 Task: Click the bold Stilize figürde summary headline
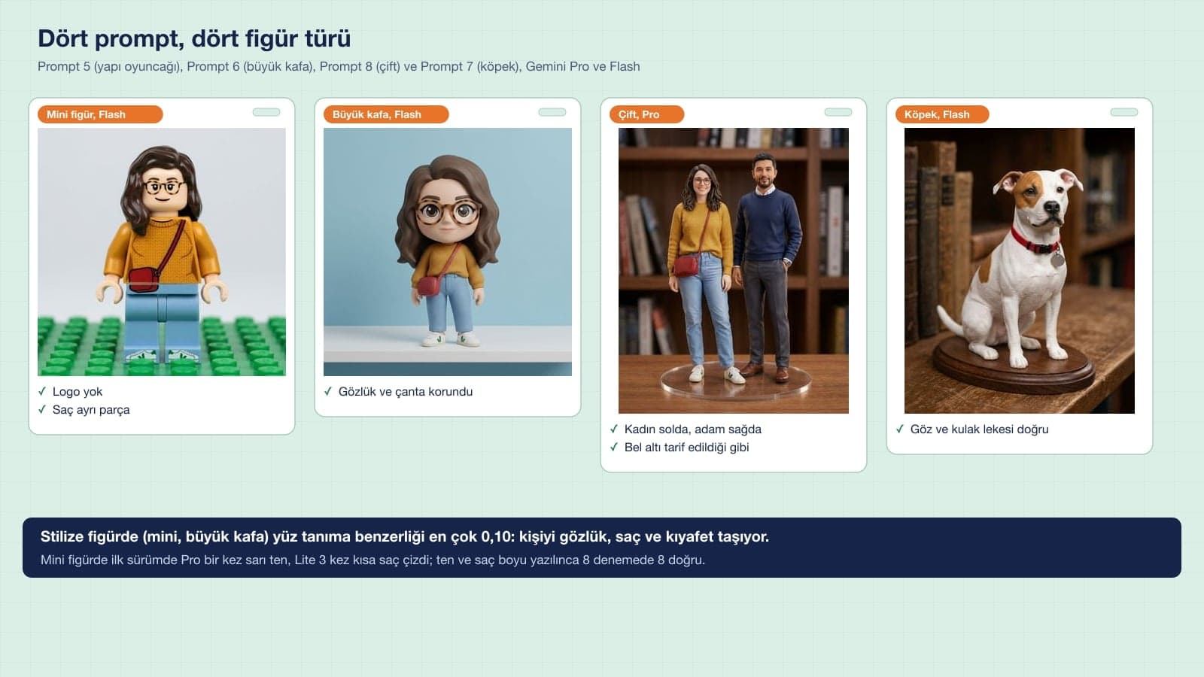(405, 536)
